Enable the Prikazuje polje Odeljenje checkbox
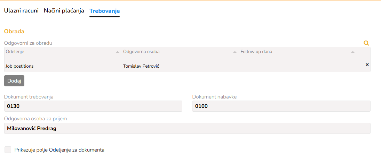Viewport: 381px width, 163px height. coord(8,150)
